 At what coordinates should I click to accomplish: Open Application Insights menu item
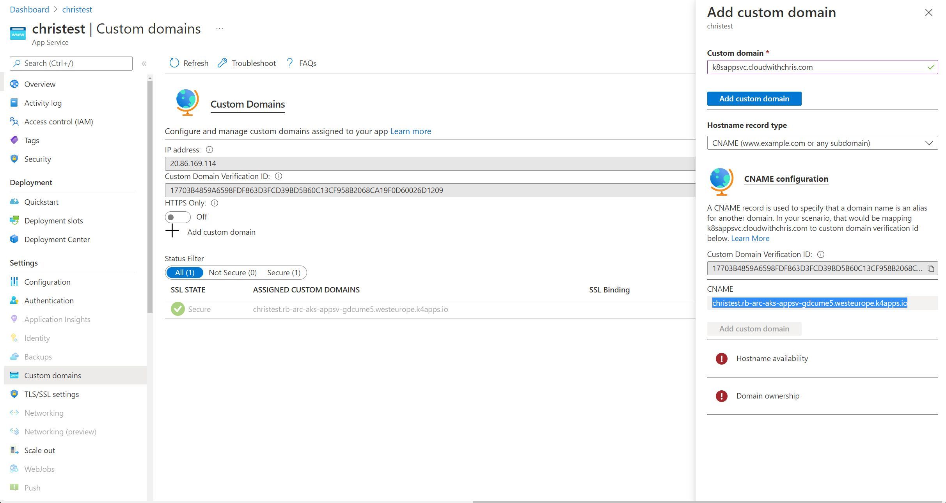pos(75,319)
